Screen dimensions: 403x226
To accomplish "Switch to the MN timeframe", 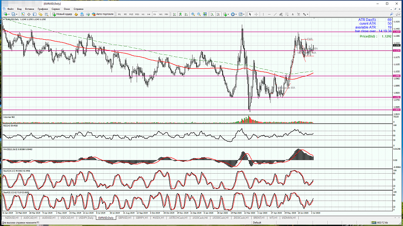I will (166, 14).
